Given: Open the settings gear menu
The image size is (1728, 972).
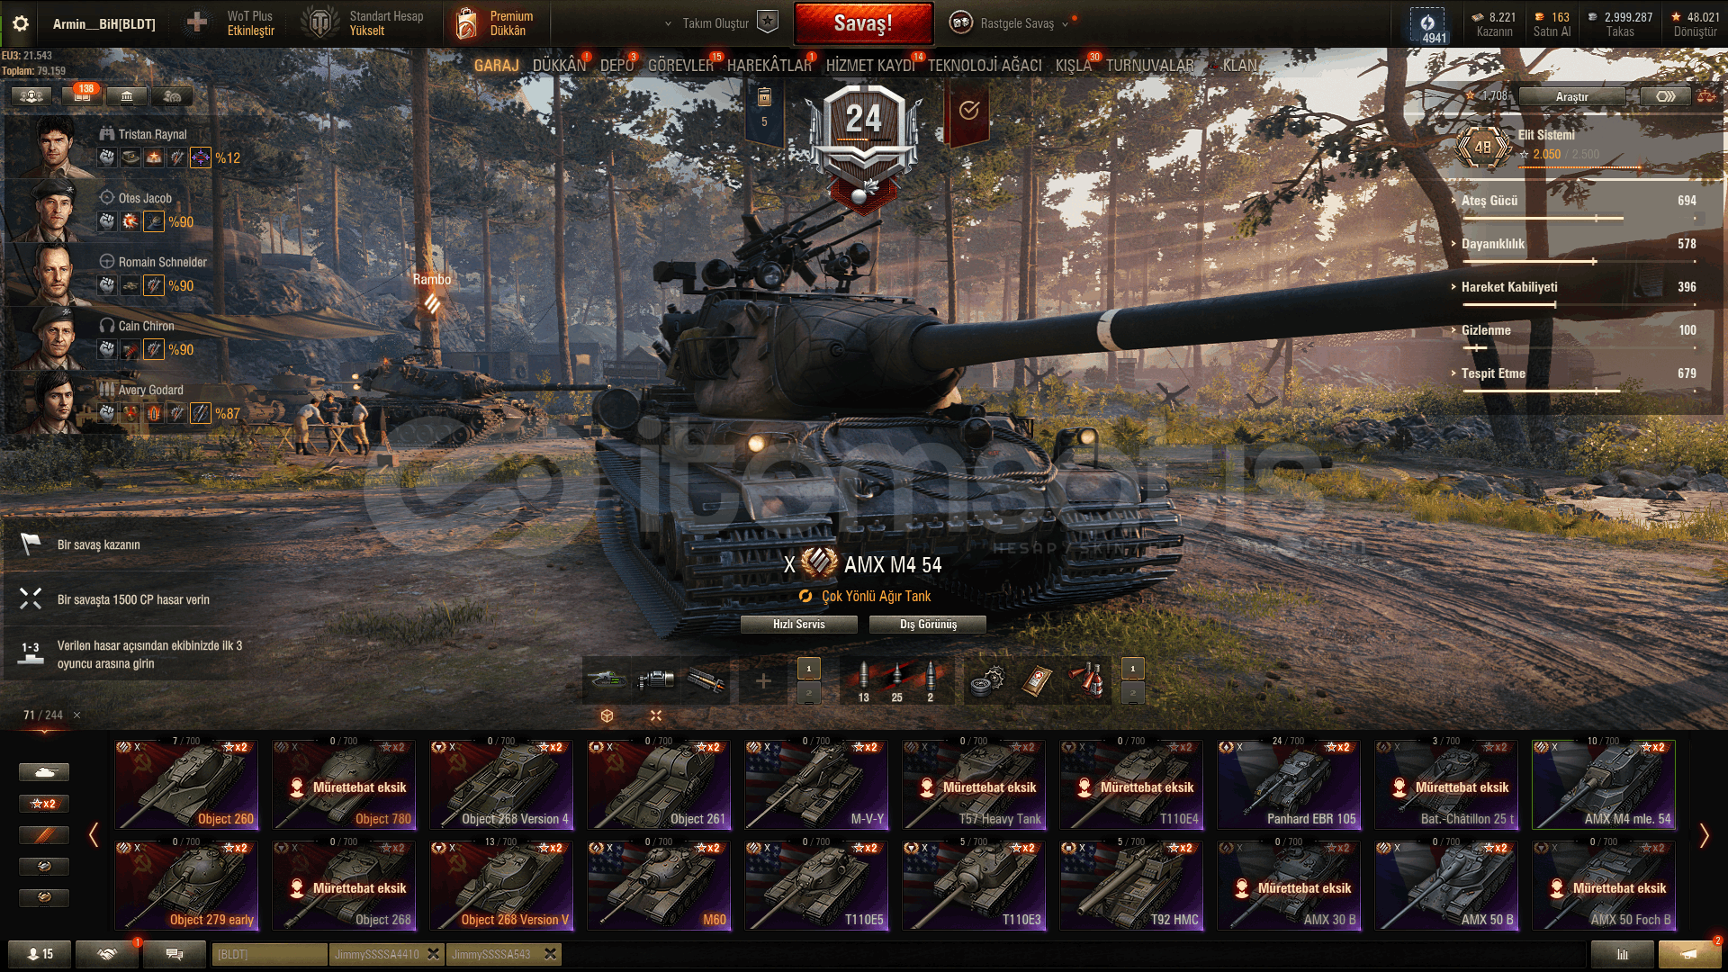Looking at the screenshot, I should coord(20,23).
